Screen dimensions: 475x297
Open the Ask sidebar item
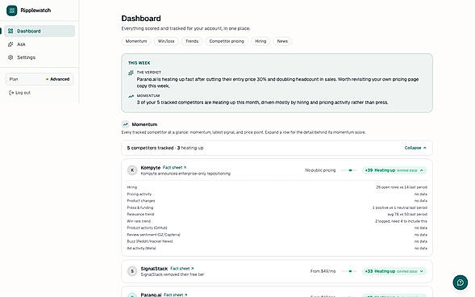click(x=40, y=44)
